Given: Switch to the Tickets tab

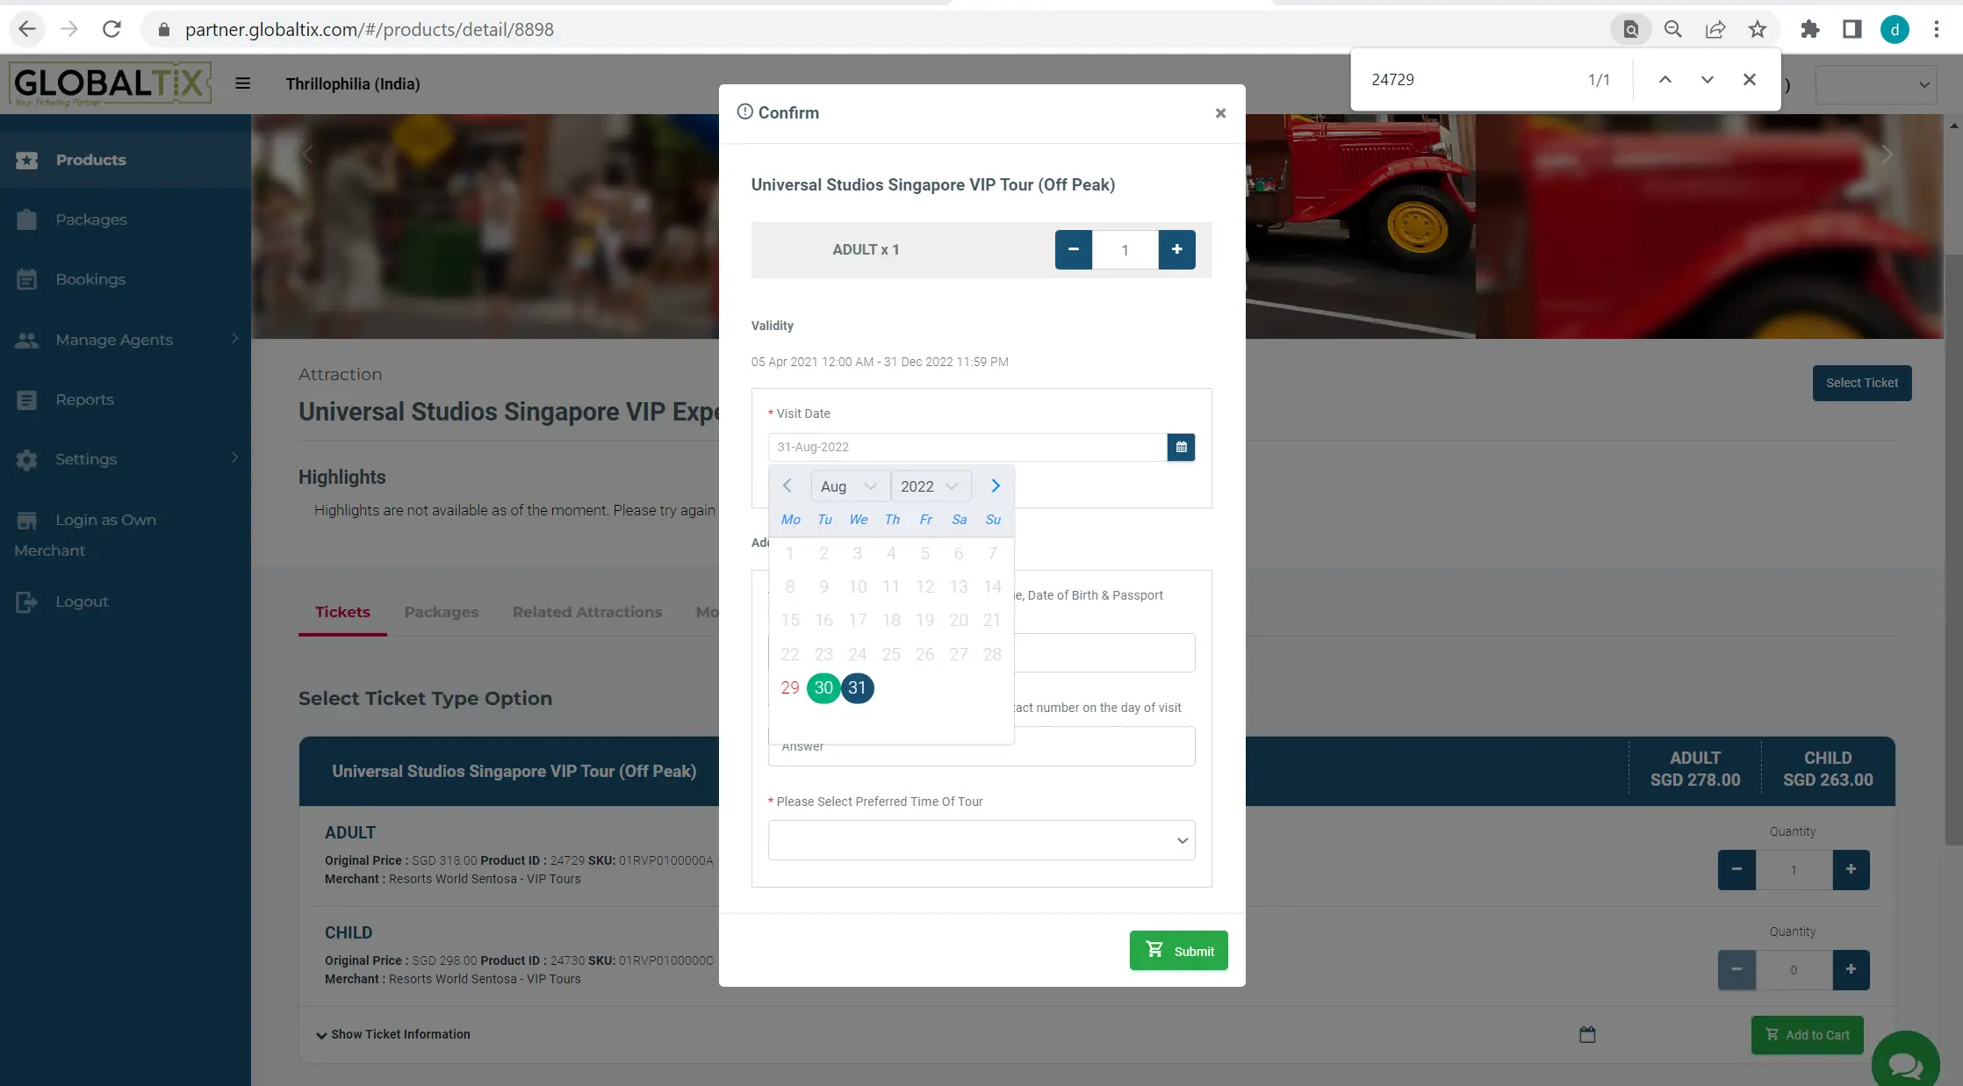Looking at the screenshot, I should [x=342, y=612].
